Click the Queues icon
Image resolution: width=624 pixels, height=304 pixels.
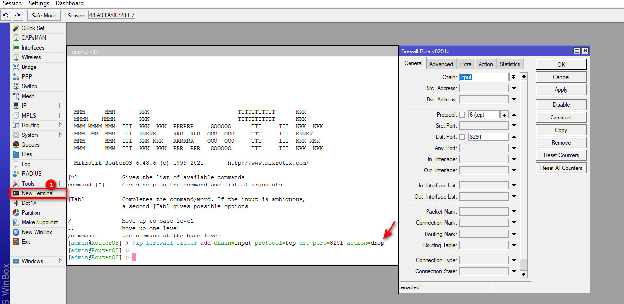point(16,145)
